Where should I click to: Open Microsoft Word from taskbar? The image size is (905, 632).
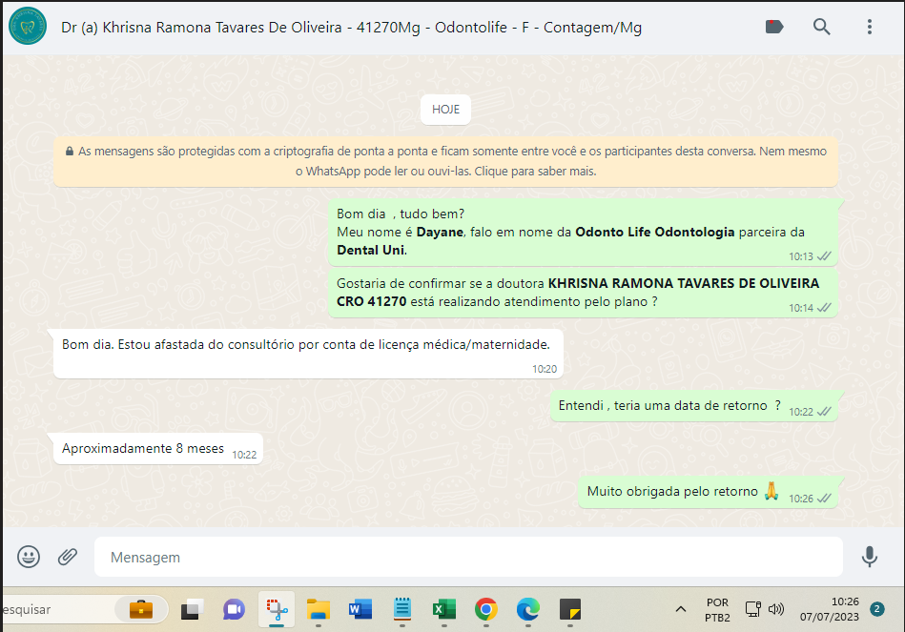360,609
